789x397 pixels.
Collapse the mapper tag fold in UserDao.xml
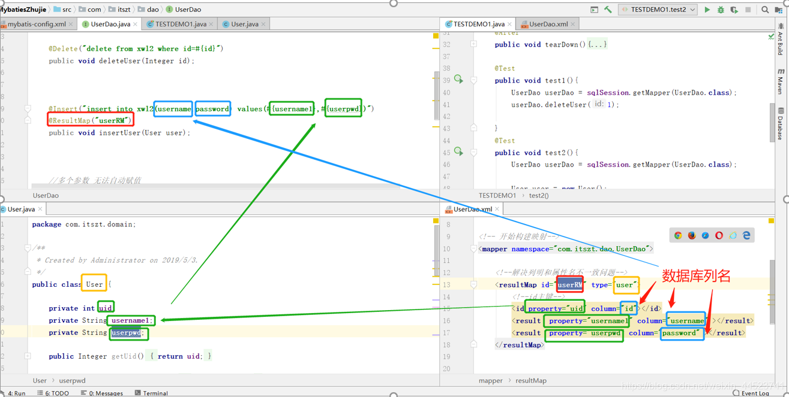point(473,248)
